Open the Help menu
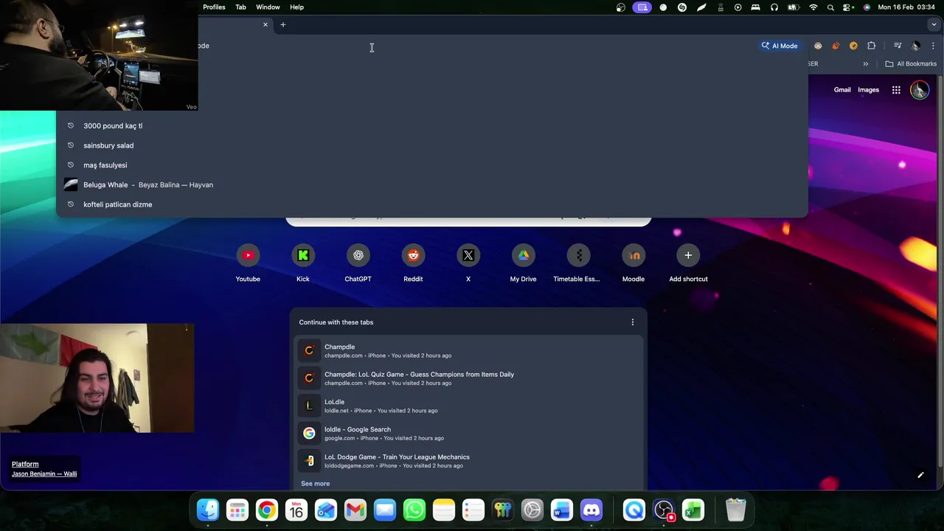The height and width of the screenshot is (531, 944). 296,7
